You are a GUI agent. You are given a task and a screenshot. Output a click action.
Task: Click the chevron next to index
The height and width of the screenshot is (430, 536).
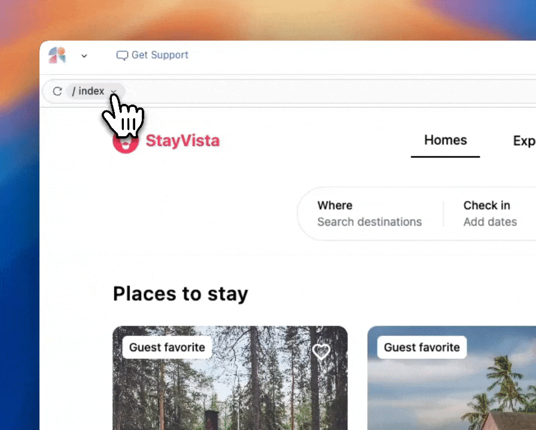coord(114,91)
